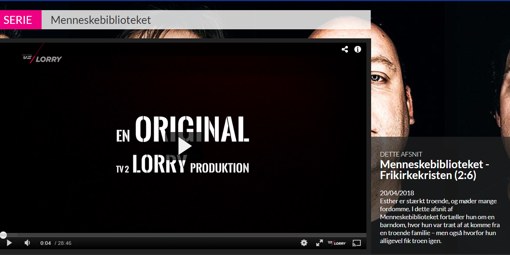Screen dimensions: 510x255
Task: Cast the video using the Chromecast icon
Action: click(357, 243)
